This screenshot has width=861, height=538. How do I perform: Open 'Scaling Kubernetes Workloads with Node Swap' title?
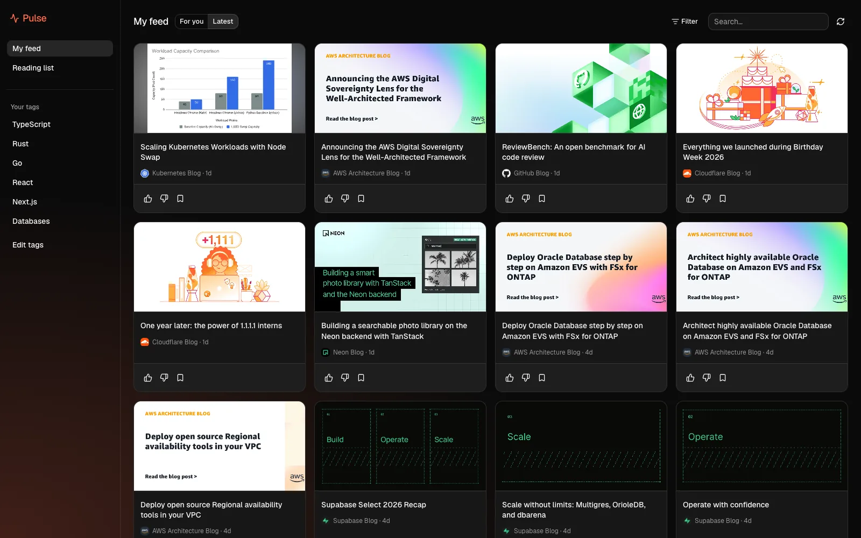coord(213,152)
